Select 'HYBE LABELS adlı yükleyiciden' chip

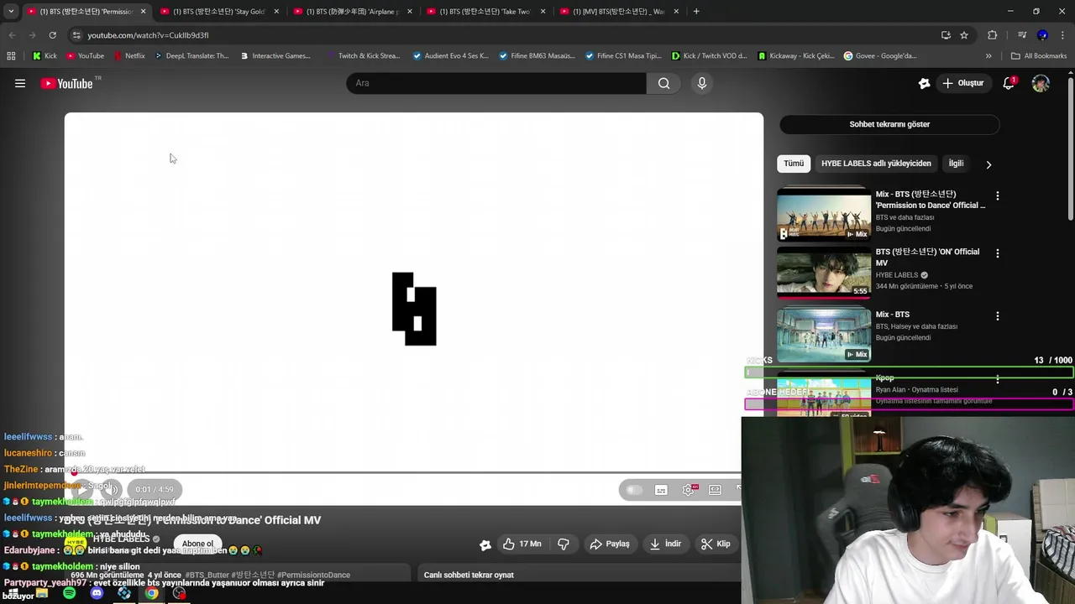click(x=876, y=164)
